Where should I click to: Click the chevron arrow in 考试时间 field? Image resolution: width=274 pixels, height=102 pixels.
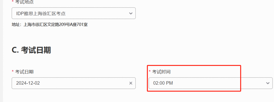coord(268,83)
